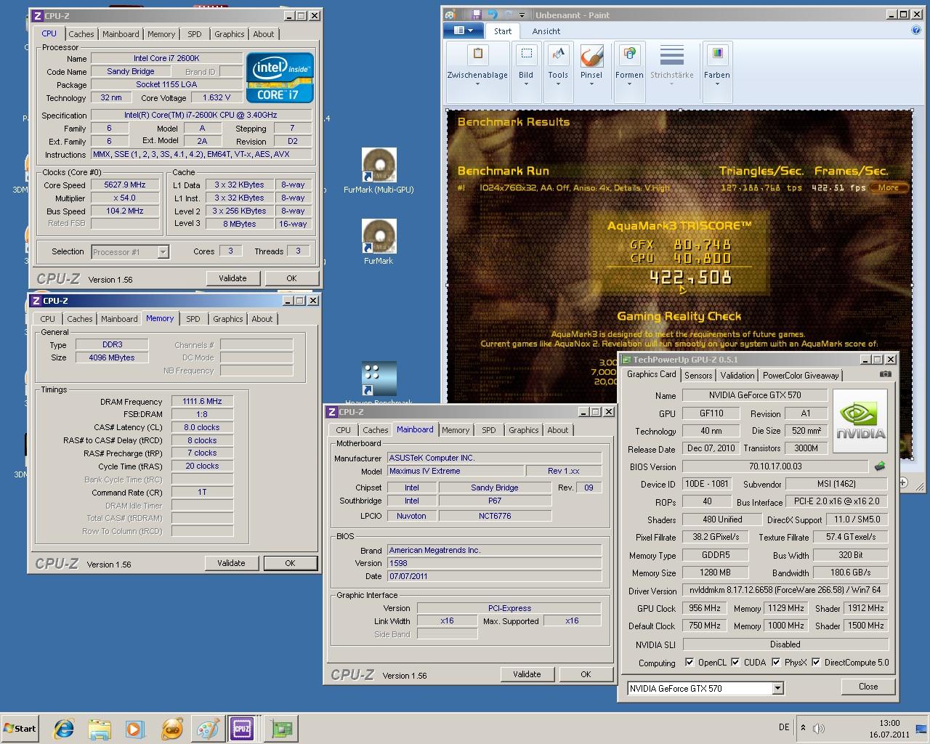Click the DE language indicator in the taskbar
This screenshot has width=930, height=744.
point(784,727)
